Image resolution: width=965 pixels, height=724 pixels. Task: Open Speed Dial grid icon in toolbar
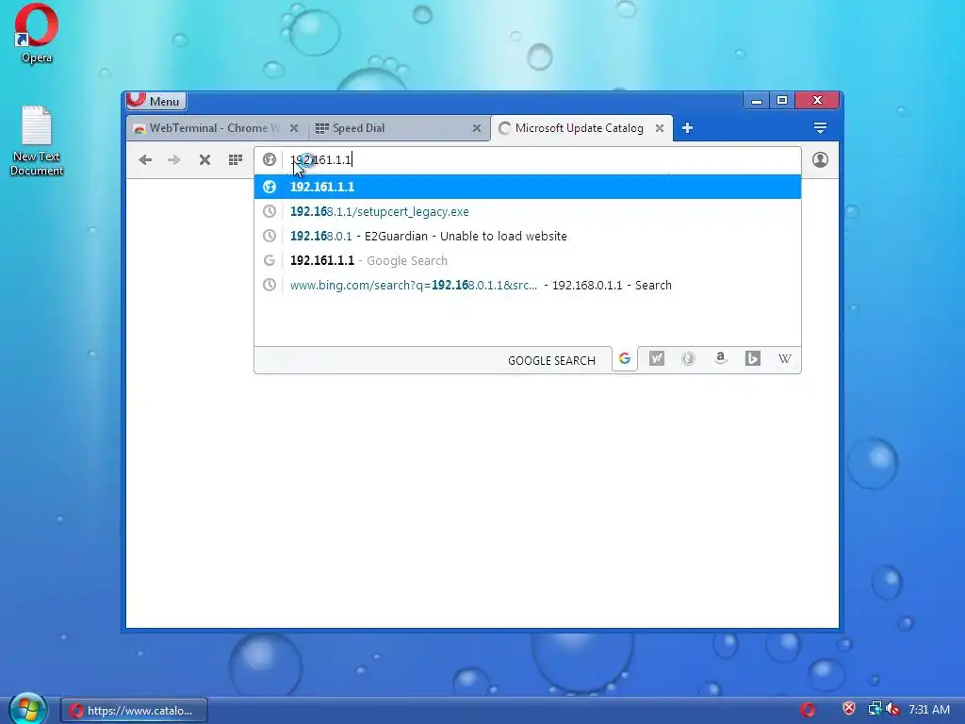click(235, 160)
